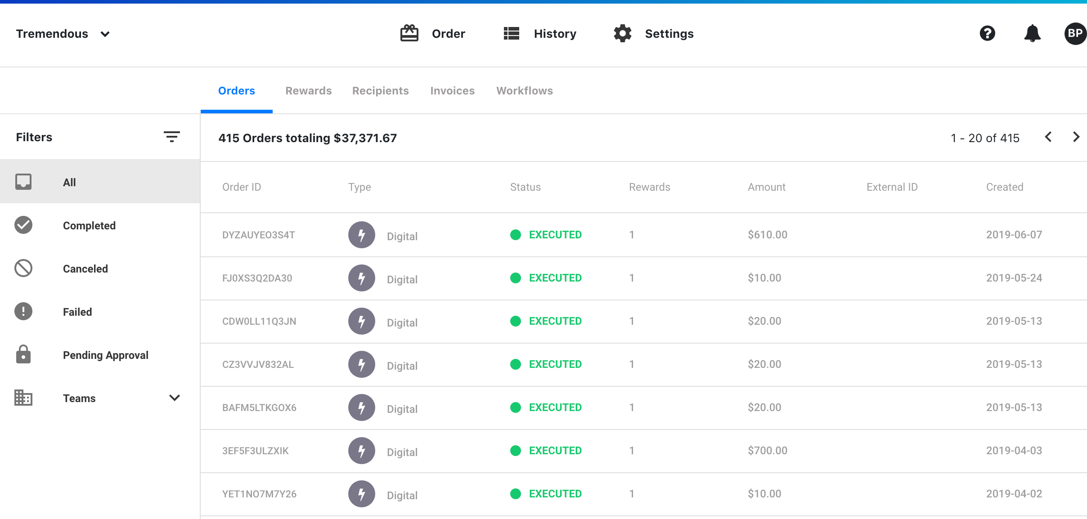Show notifications via bell icon

(1033, 33)
